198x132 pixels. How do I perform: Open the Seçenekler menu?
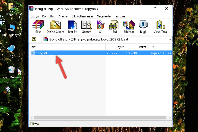pos(104,16)
